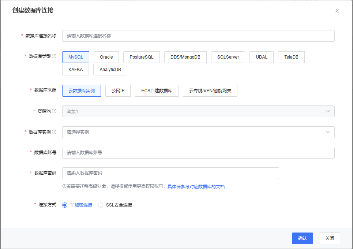Image resolution: width=353 pixels, height=249 pixels.
Task: Select SQLServer database type
Action: click(x=228, y=57)
